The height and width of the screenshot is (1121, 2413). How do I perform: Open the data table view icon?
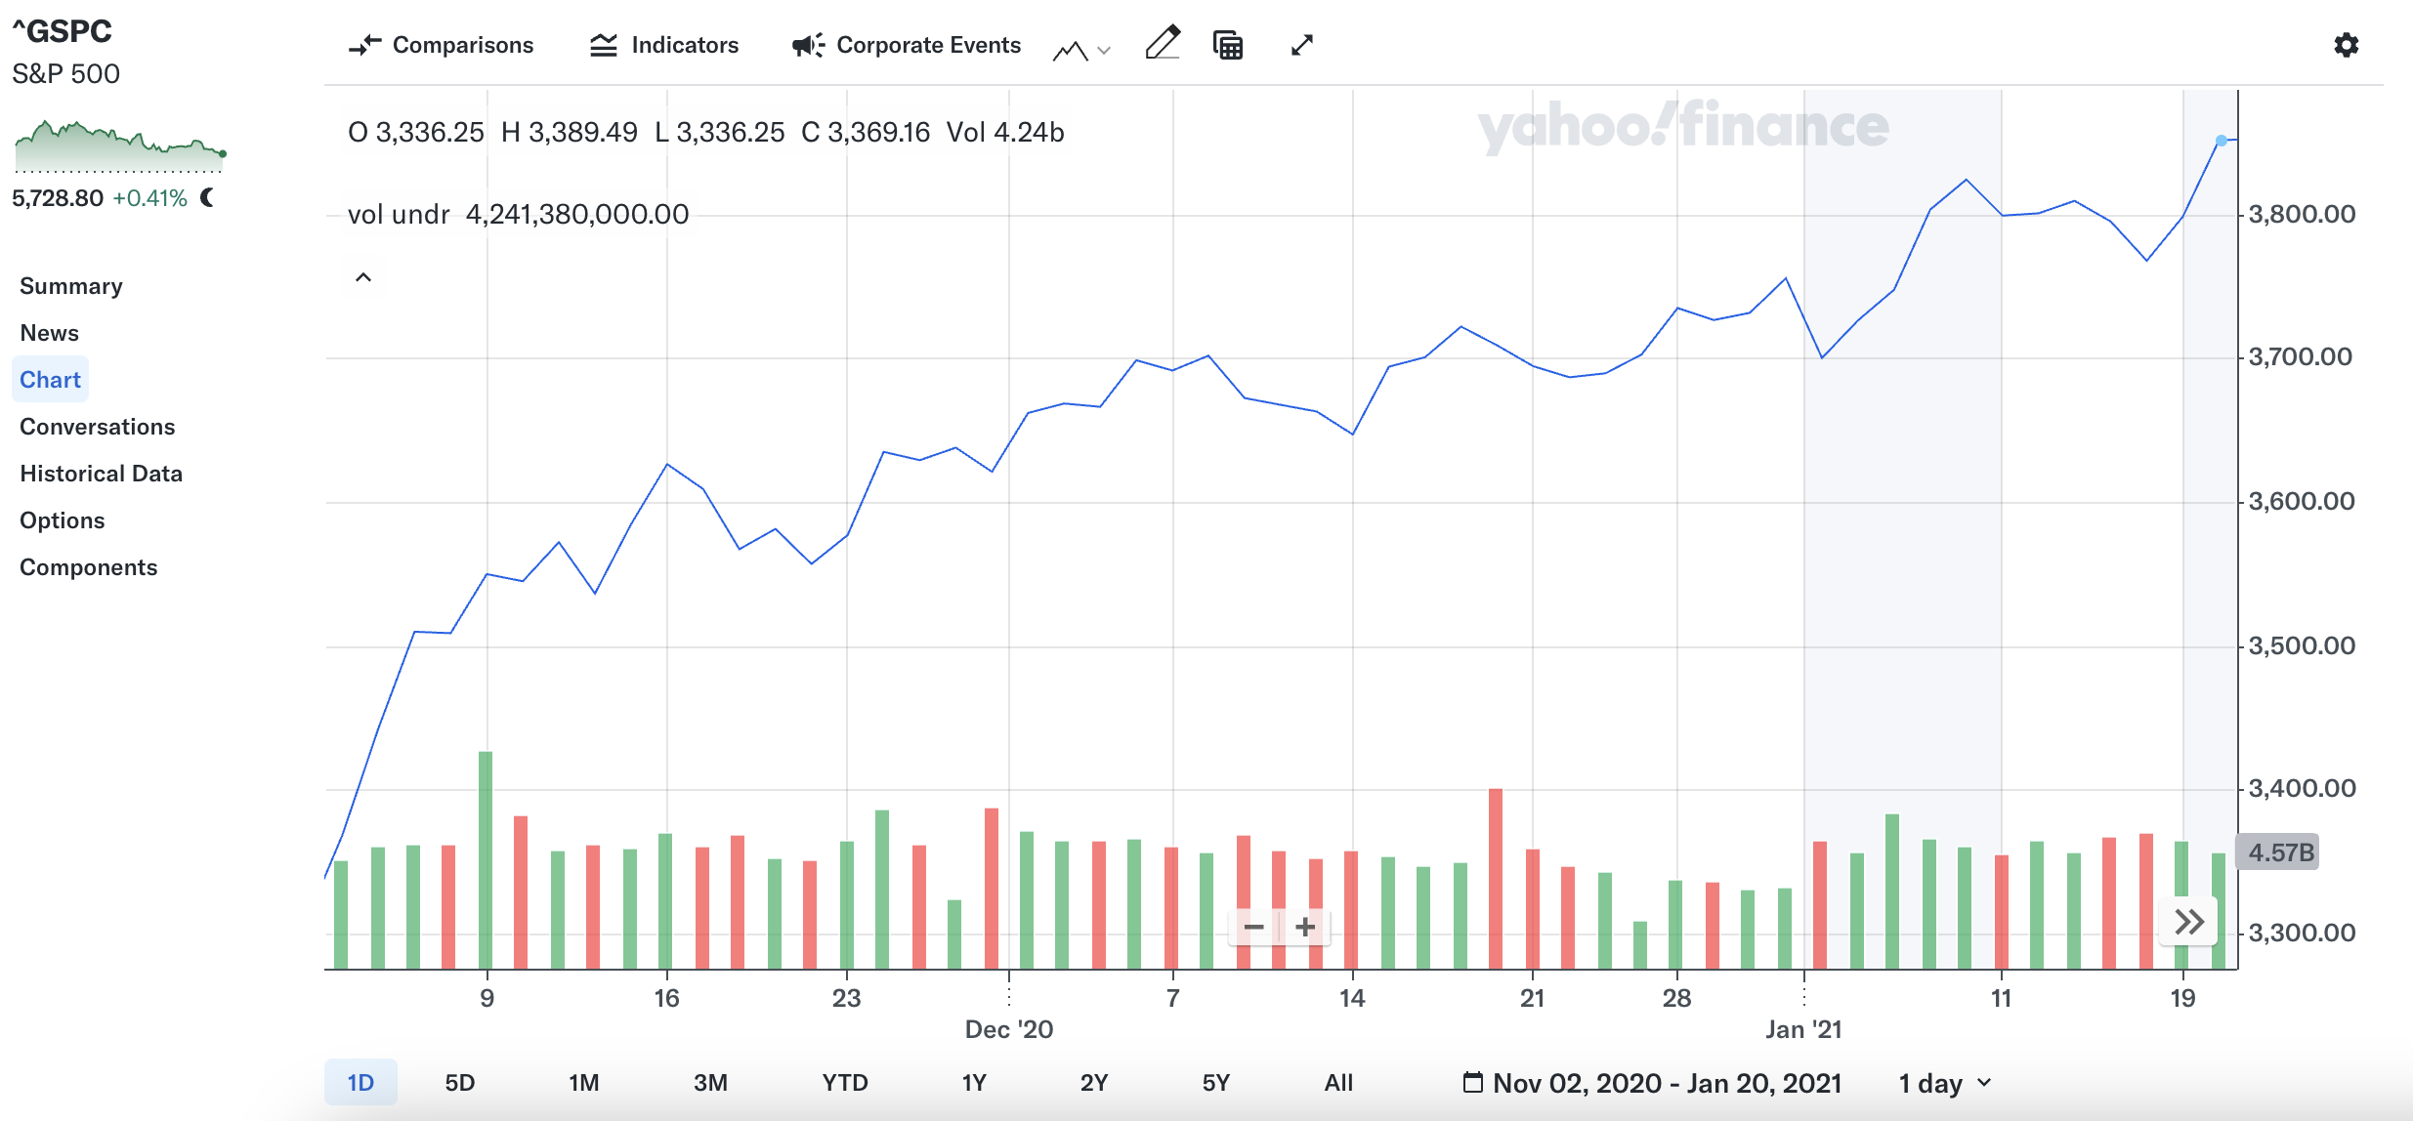coord(1228,45)
